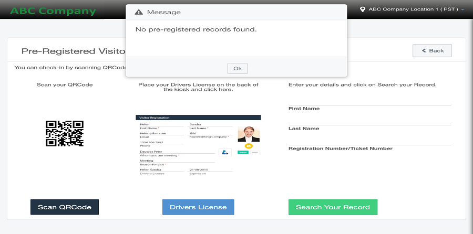Dismiss the message with the Ok button
Image resolution: width=473 pixels, height=234 pixels.
click(x=238, y=68)
